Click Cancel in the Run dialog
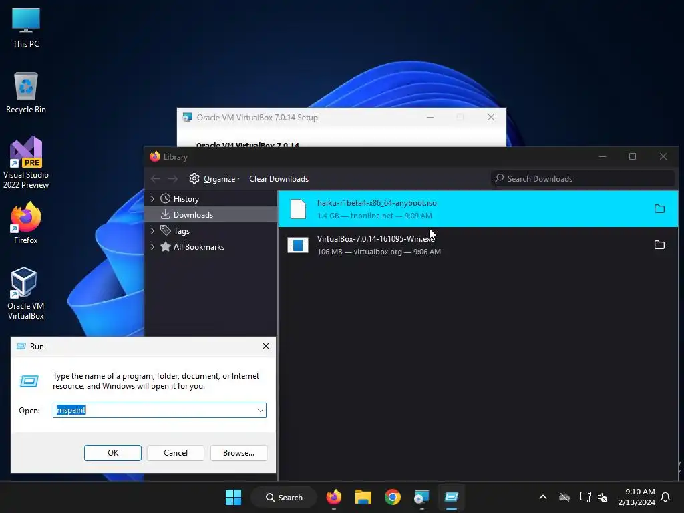684x513 pixels. [176, 453]
